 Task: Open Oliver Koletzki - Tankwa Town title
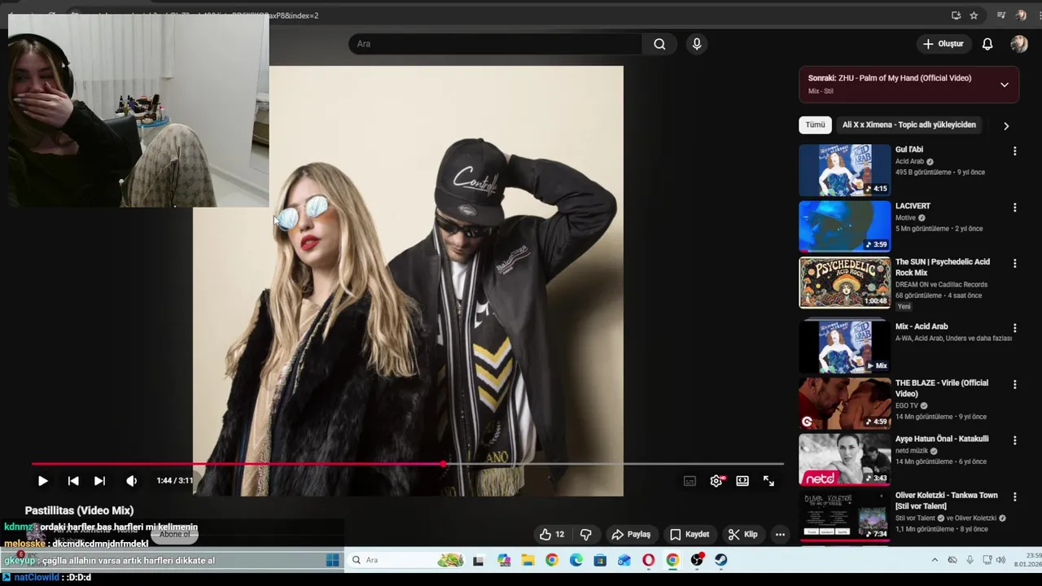947,501
